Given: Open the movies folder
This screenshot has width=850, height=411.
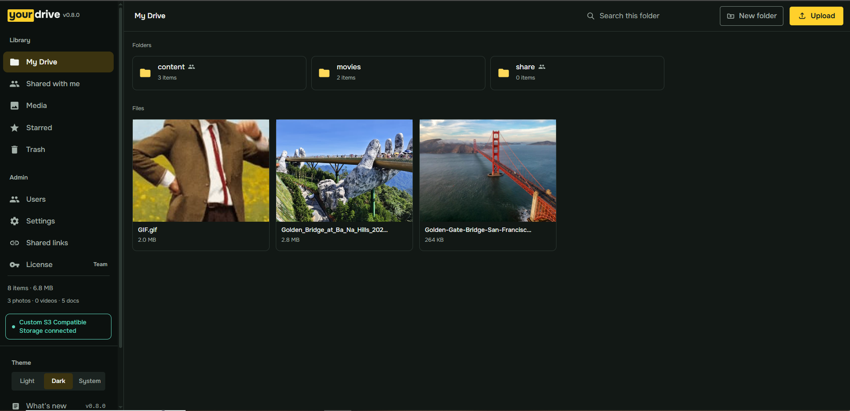Looking at the screenshot, I should click(398, 73).
